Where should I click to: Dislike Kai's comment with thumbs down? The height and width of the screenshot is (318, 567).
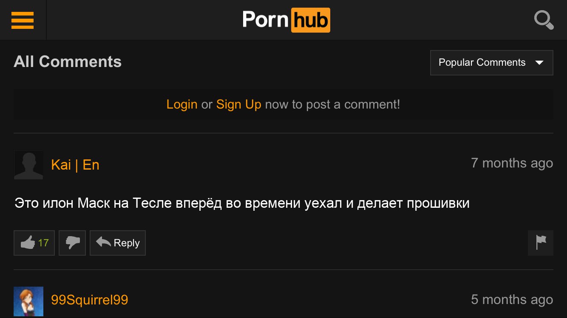pyautogui.click(x=72, y=243)
